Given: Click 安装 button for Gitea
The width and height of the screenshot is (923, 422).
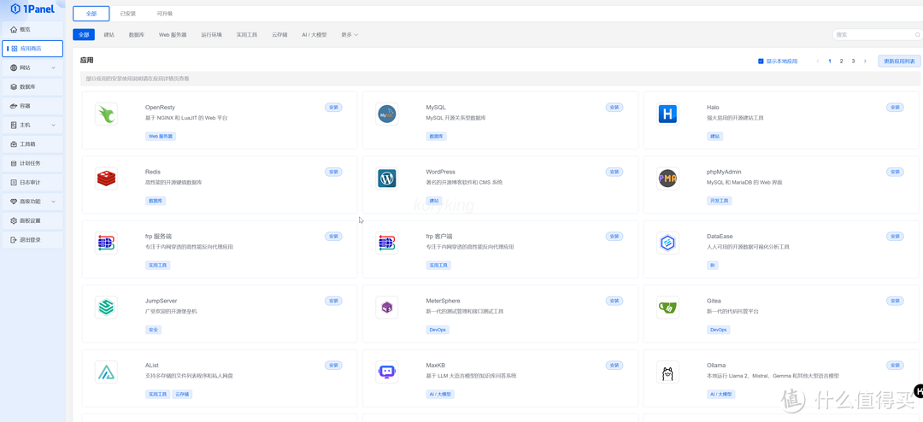Looking at the screenshot, I should (896, 301).
